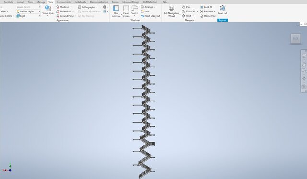
Task: Click the Load Full button
Action: click(x=223, y=10)
